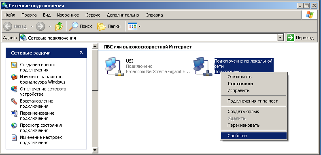
Task: Click the Back arrow icon
Action: tap(8, 26)
